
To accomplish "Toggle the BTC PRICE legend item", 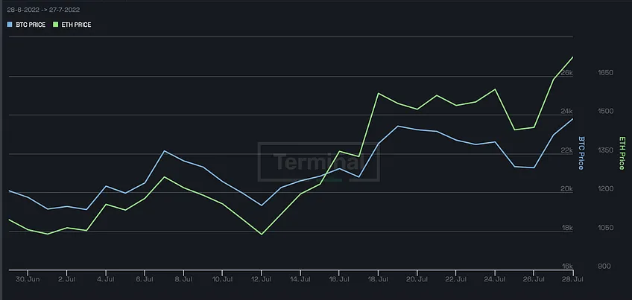I will click(x=26, y=25).
